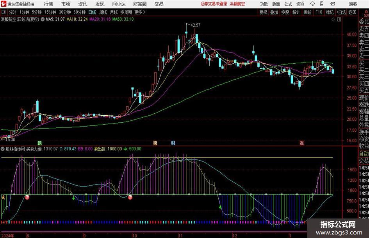
Task: Click the small panel icon at chart top-right
Action: pos(339,20)
